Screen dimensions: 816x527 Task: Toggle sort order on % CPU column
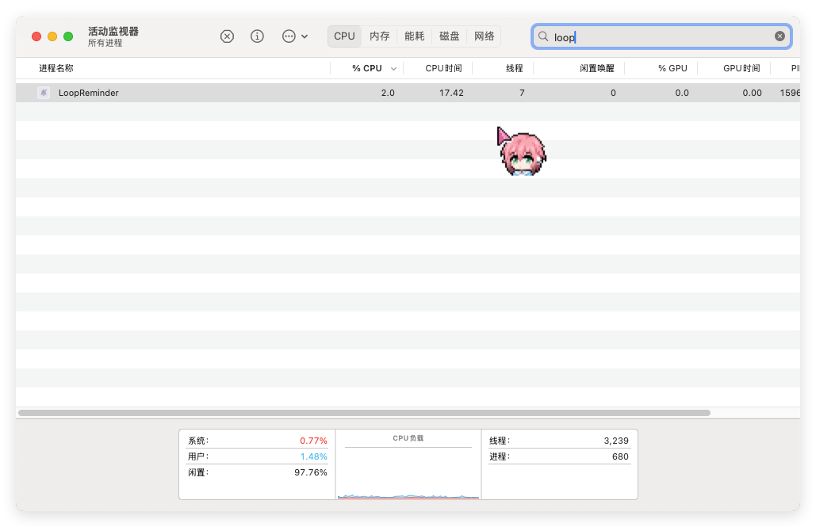pos(367,68)
